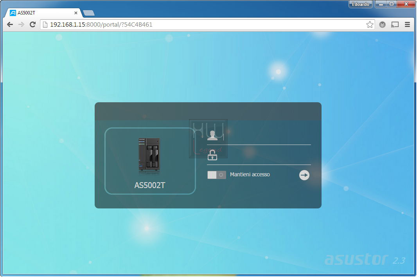The height and width of the screenshot is (277, 417).
Task: Toggle the Mantieni accesso switch
Action: (217, 175)
